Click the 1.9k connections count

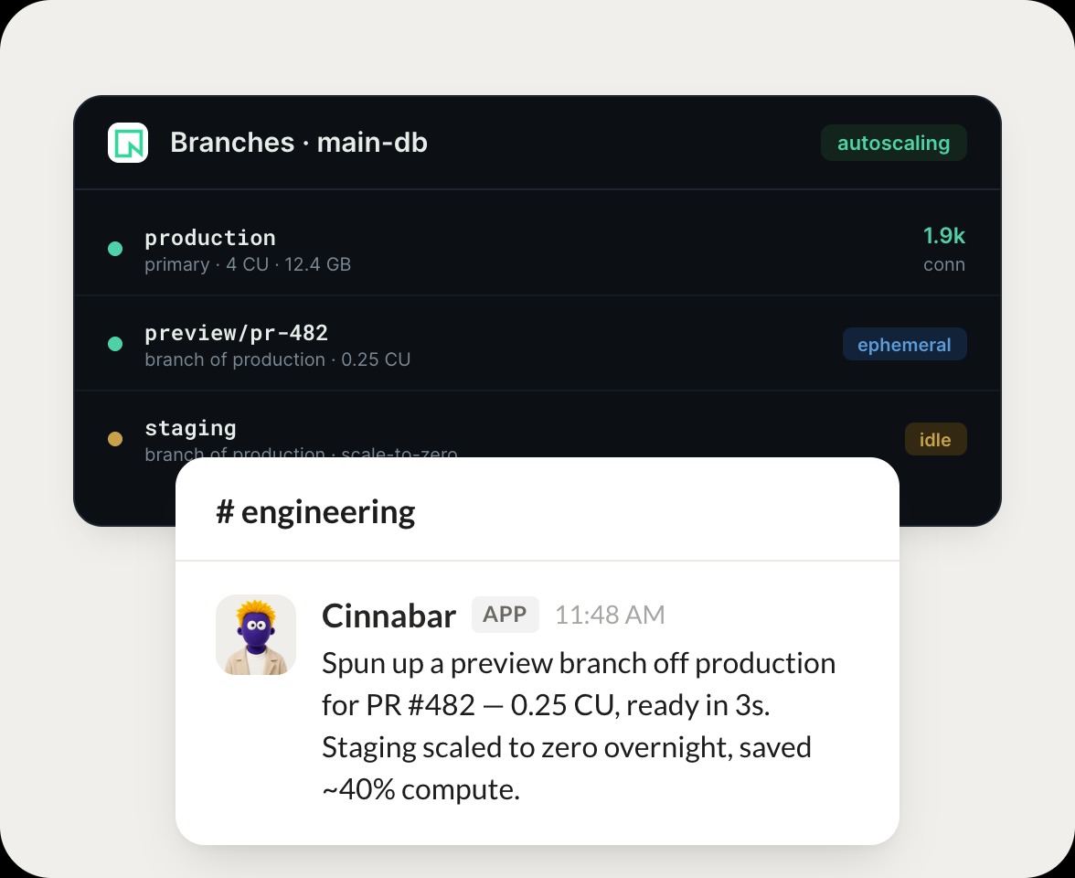[x=944, y=236]
